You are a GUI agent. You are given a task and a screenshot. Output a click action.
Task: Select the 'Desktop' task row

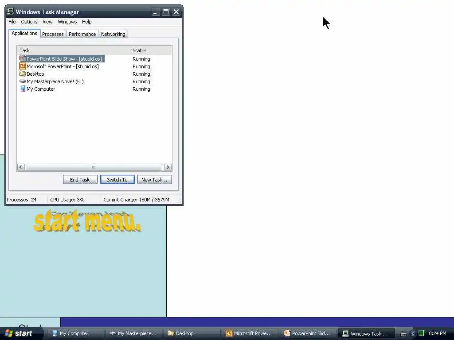click(x=94, y=74)
